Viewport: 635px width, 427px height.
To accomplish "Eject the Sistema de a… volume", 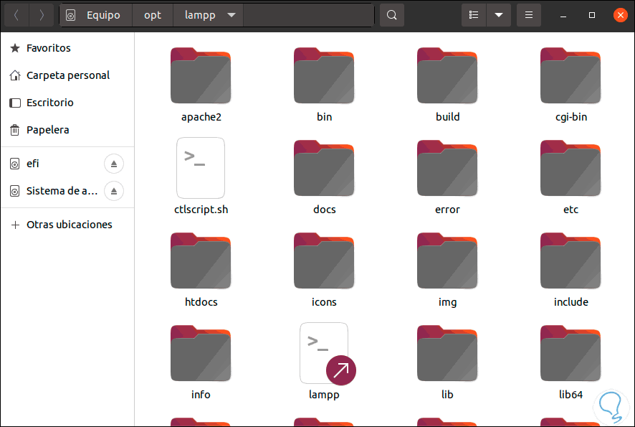I will click(x=114, y=191).
